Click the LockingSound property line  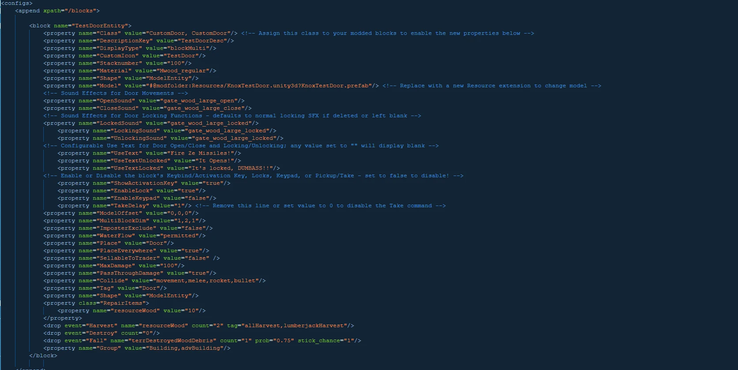167,131
